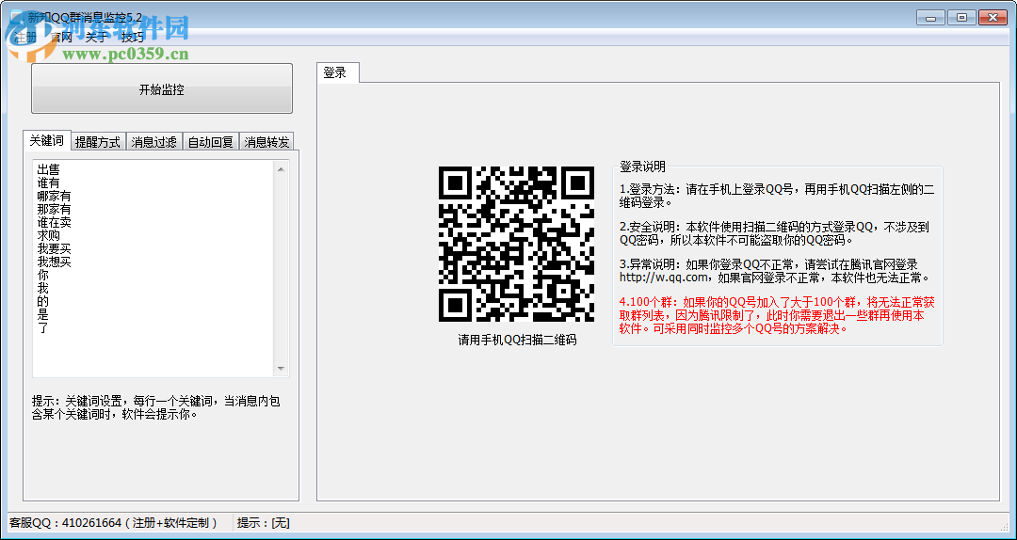
Task: Open the 关于 menu
Action: [x=96, y=38]
